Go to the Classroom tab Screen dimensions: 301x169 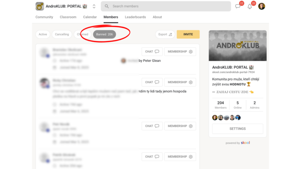[68, 17]
